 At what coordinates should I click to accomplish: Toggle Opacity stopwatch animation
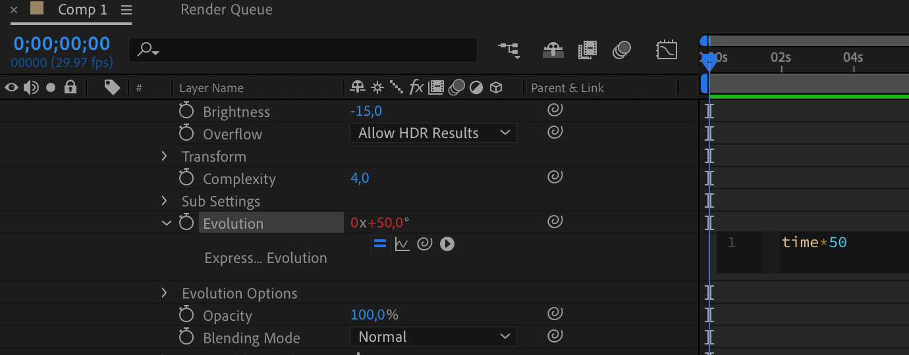coord(186,315)
